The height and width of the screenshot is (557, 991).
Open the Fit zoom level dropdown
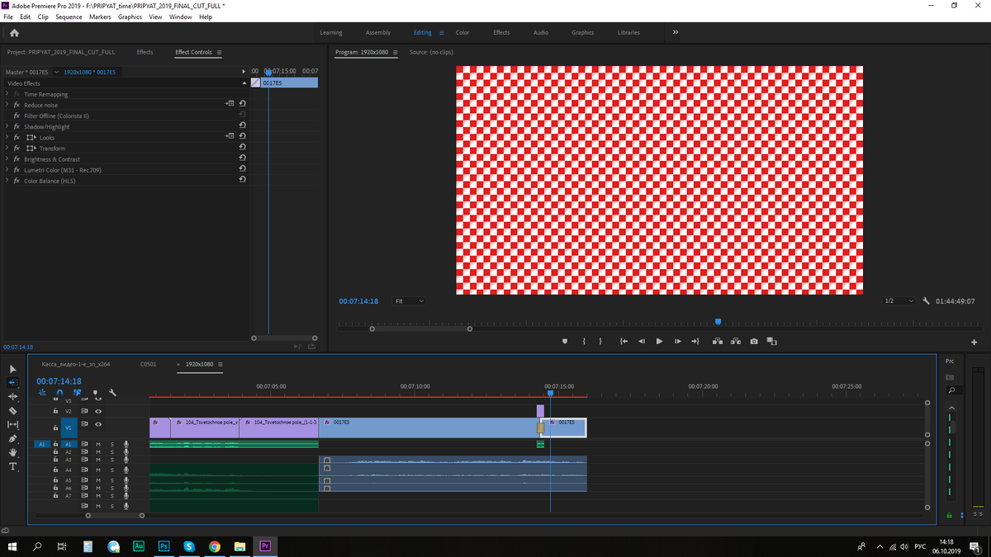pyautogui.click(x=410, y=301)
